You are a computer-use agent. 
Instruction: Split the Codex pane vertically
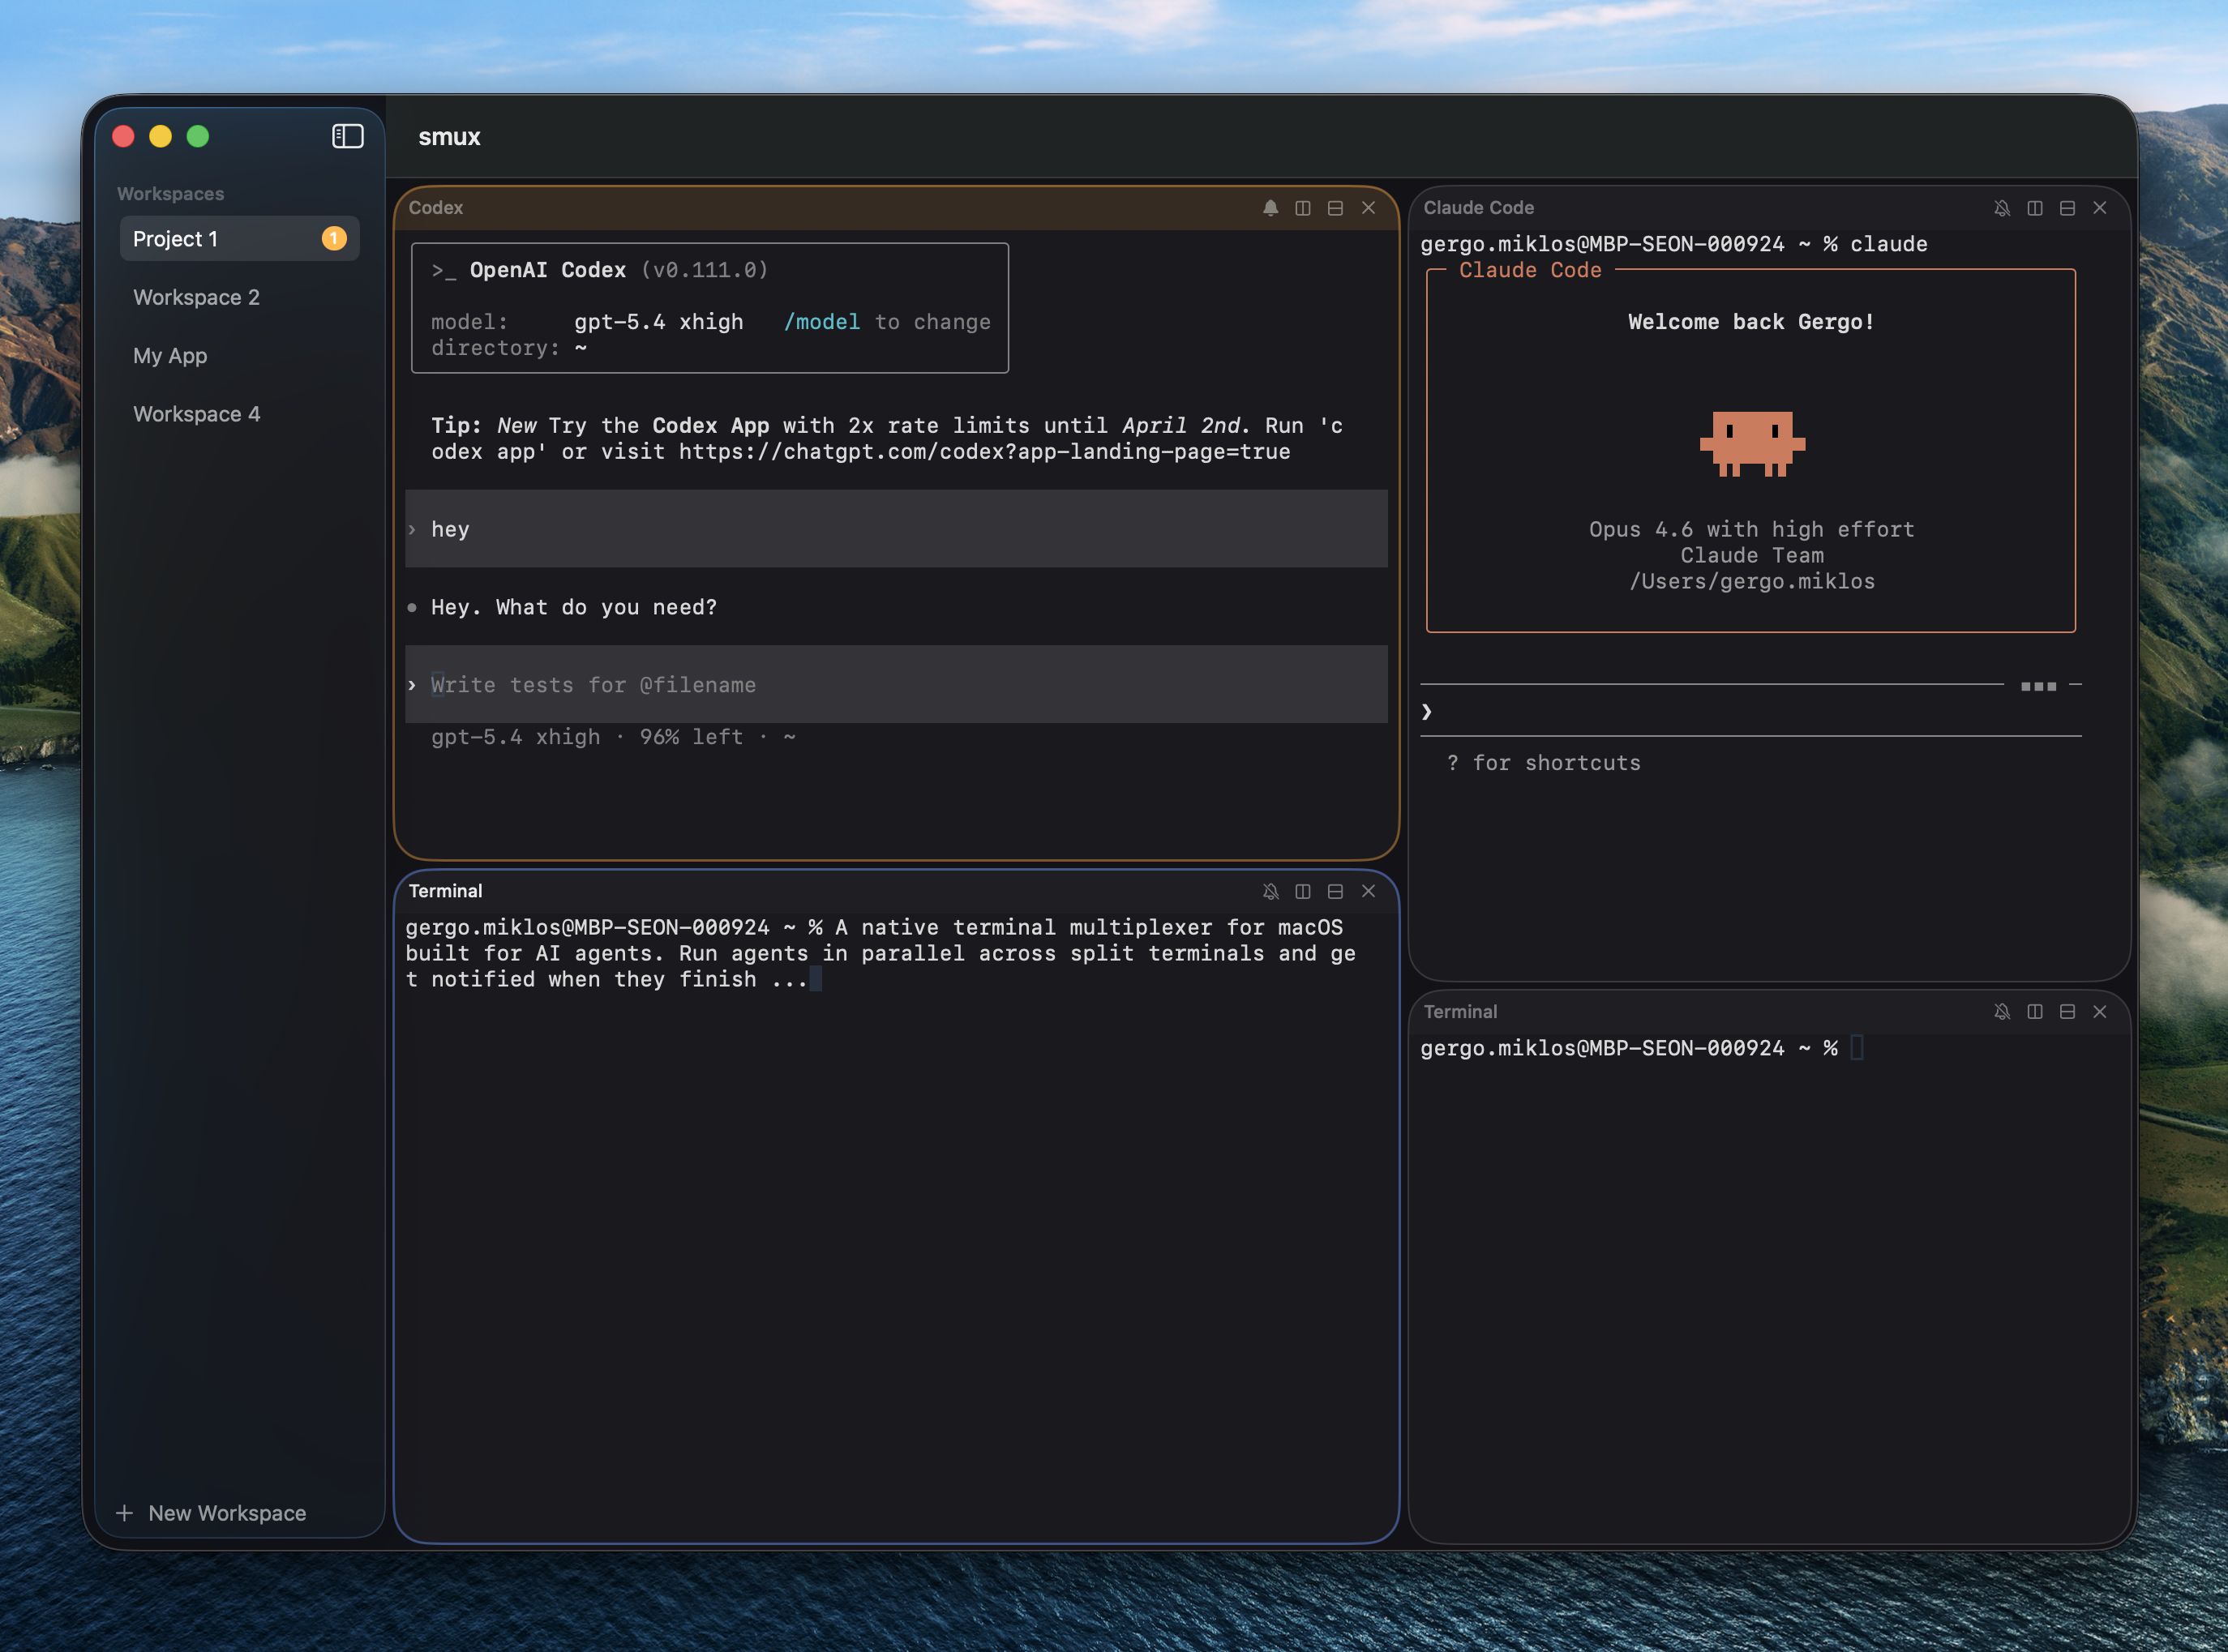coord(1303,208)
